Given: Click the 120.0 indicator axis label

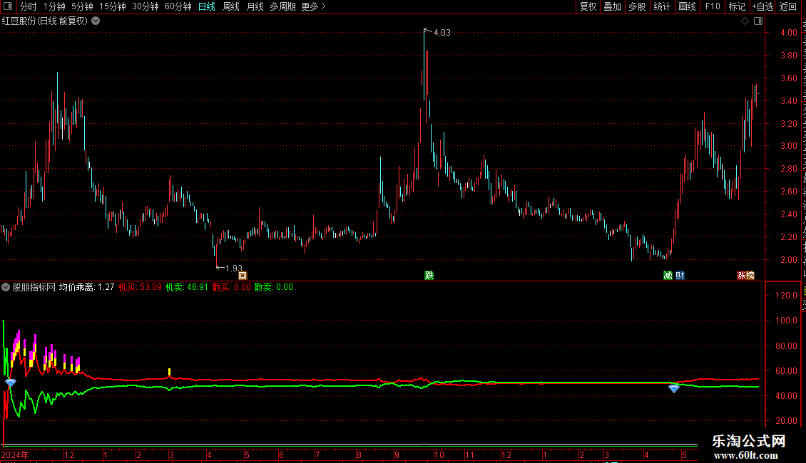Looking at the screenshot, I should [x=787, y=296].
